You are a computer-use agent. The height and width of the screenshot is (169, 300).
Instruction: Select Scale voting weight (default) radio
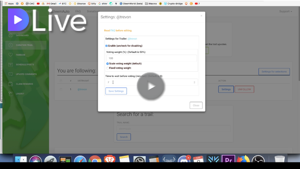click(x=107, y=64)
